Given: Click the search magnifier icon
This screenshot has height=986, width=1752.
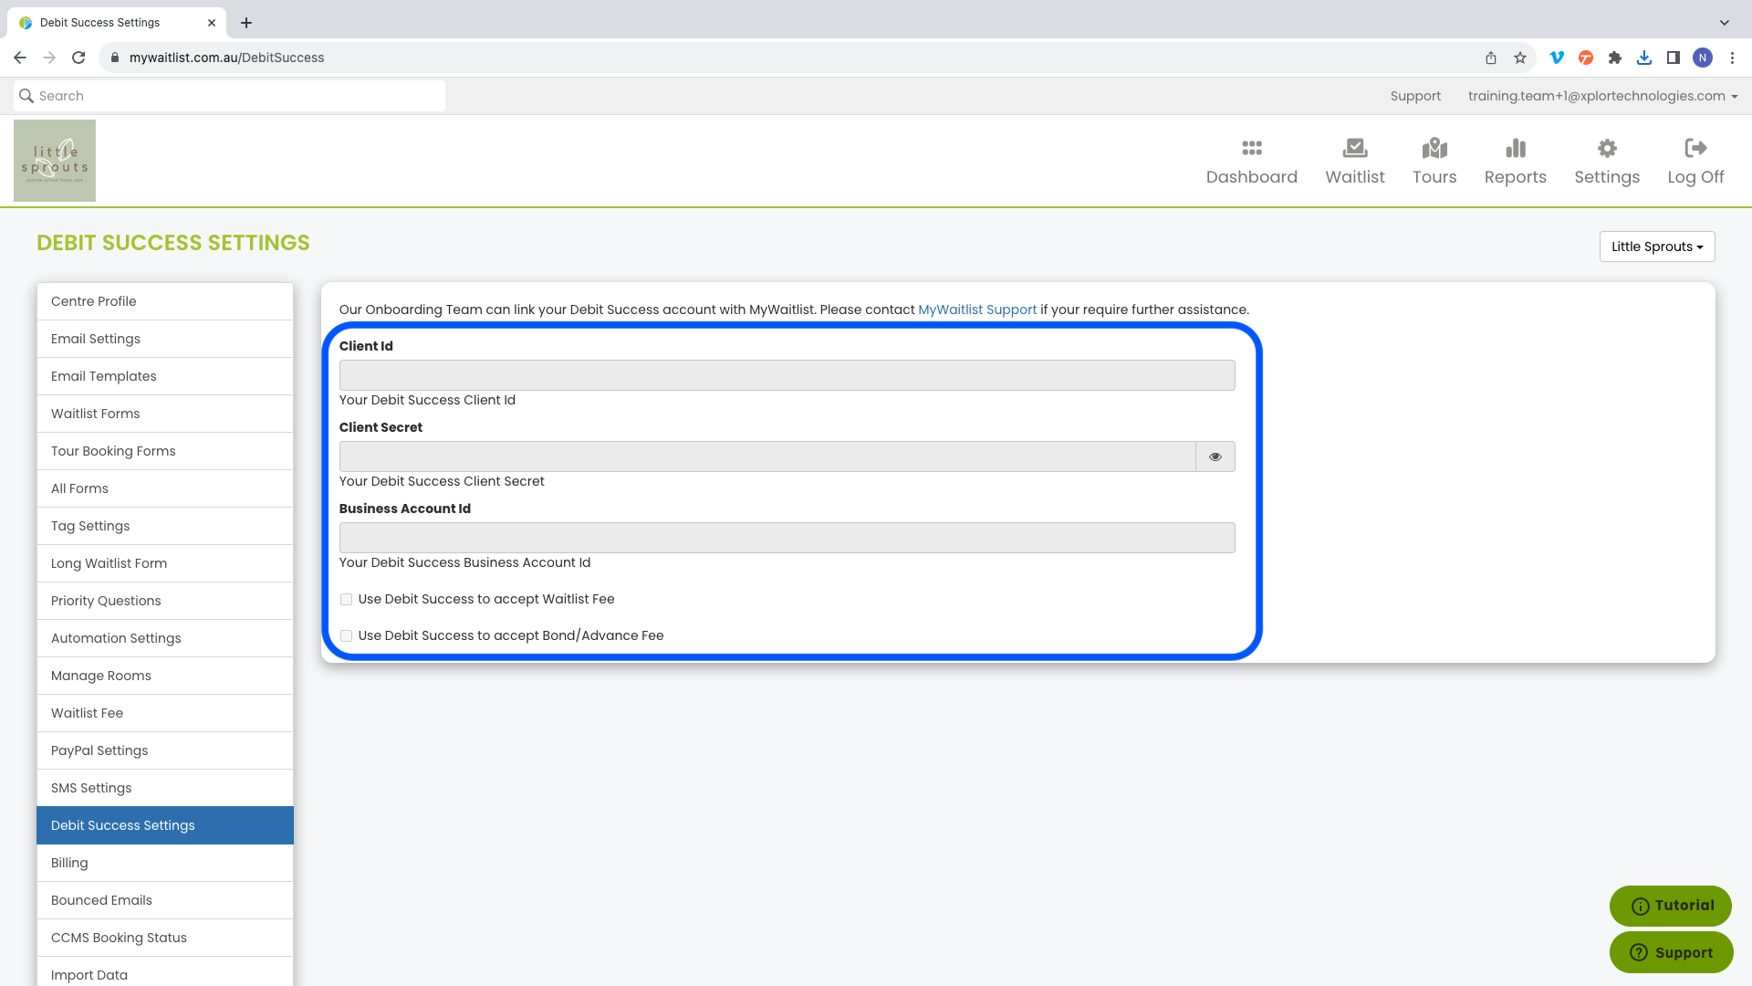Looking at the screenshot, I should pyautogui.click(x=26, y=96).
